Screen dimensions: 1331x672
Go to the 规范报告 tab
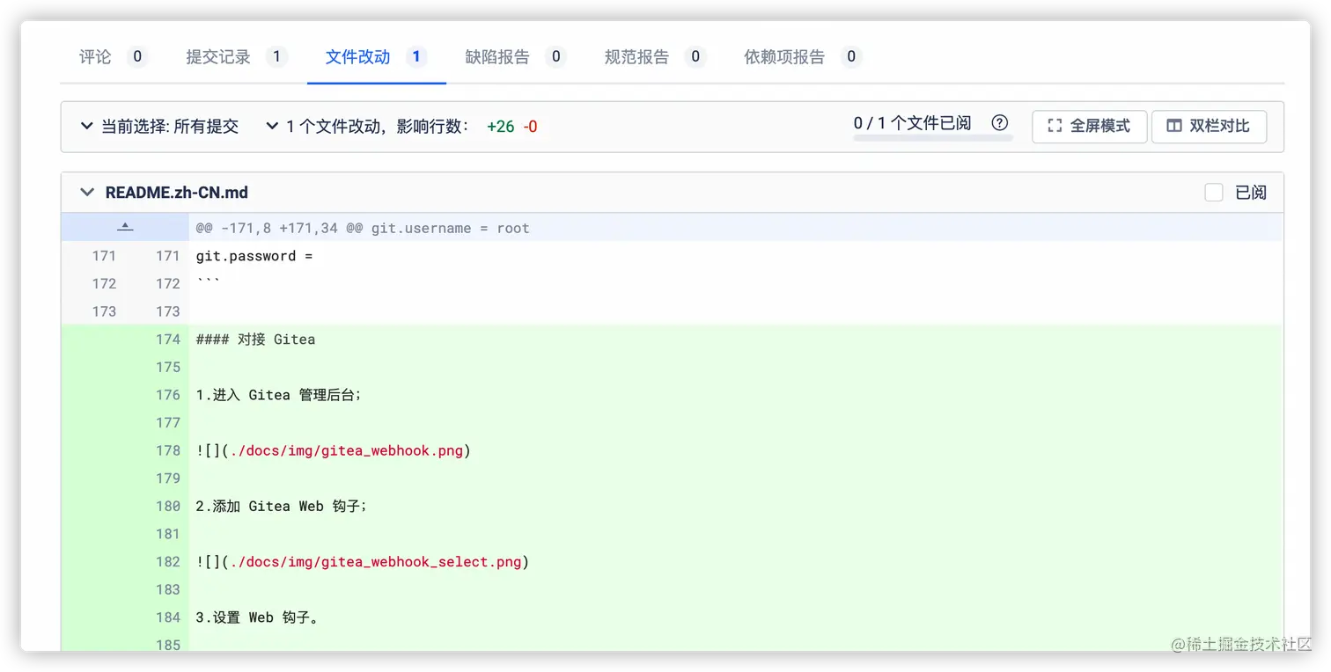coord(655,57)
